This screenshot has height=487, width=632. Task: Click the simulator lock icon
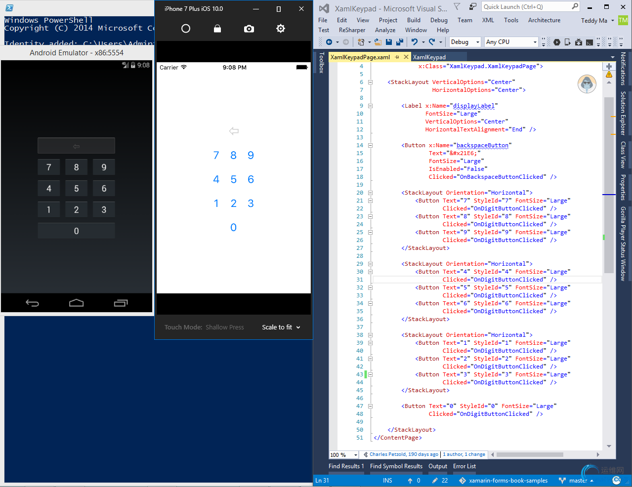(217, 29)
